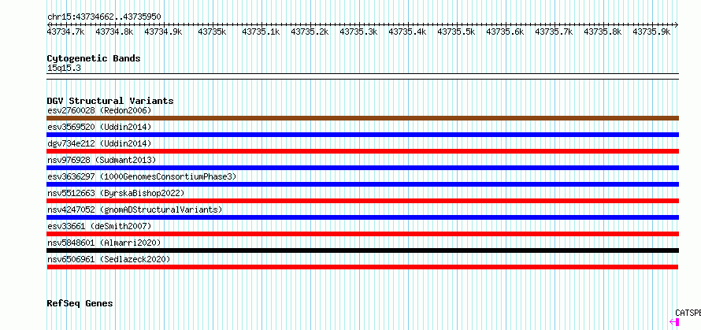Image resolution: width=701 pixels, height=330 pixels.
Task: Click the blue esv3569520 variant bar
Action: click(x=362, y=135)
